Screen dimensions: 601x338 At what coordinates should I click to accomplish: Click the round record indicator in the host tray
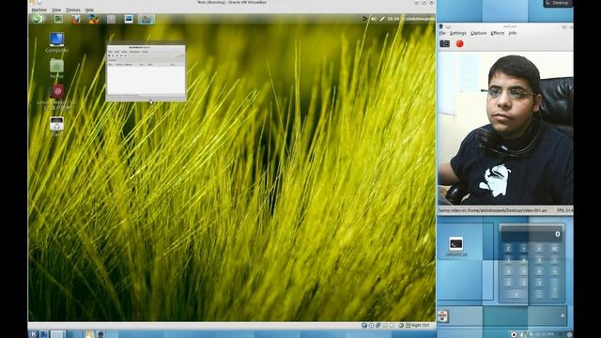[x=514, y=334]
